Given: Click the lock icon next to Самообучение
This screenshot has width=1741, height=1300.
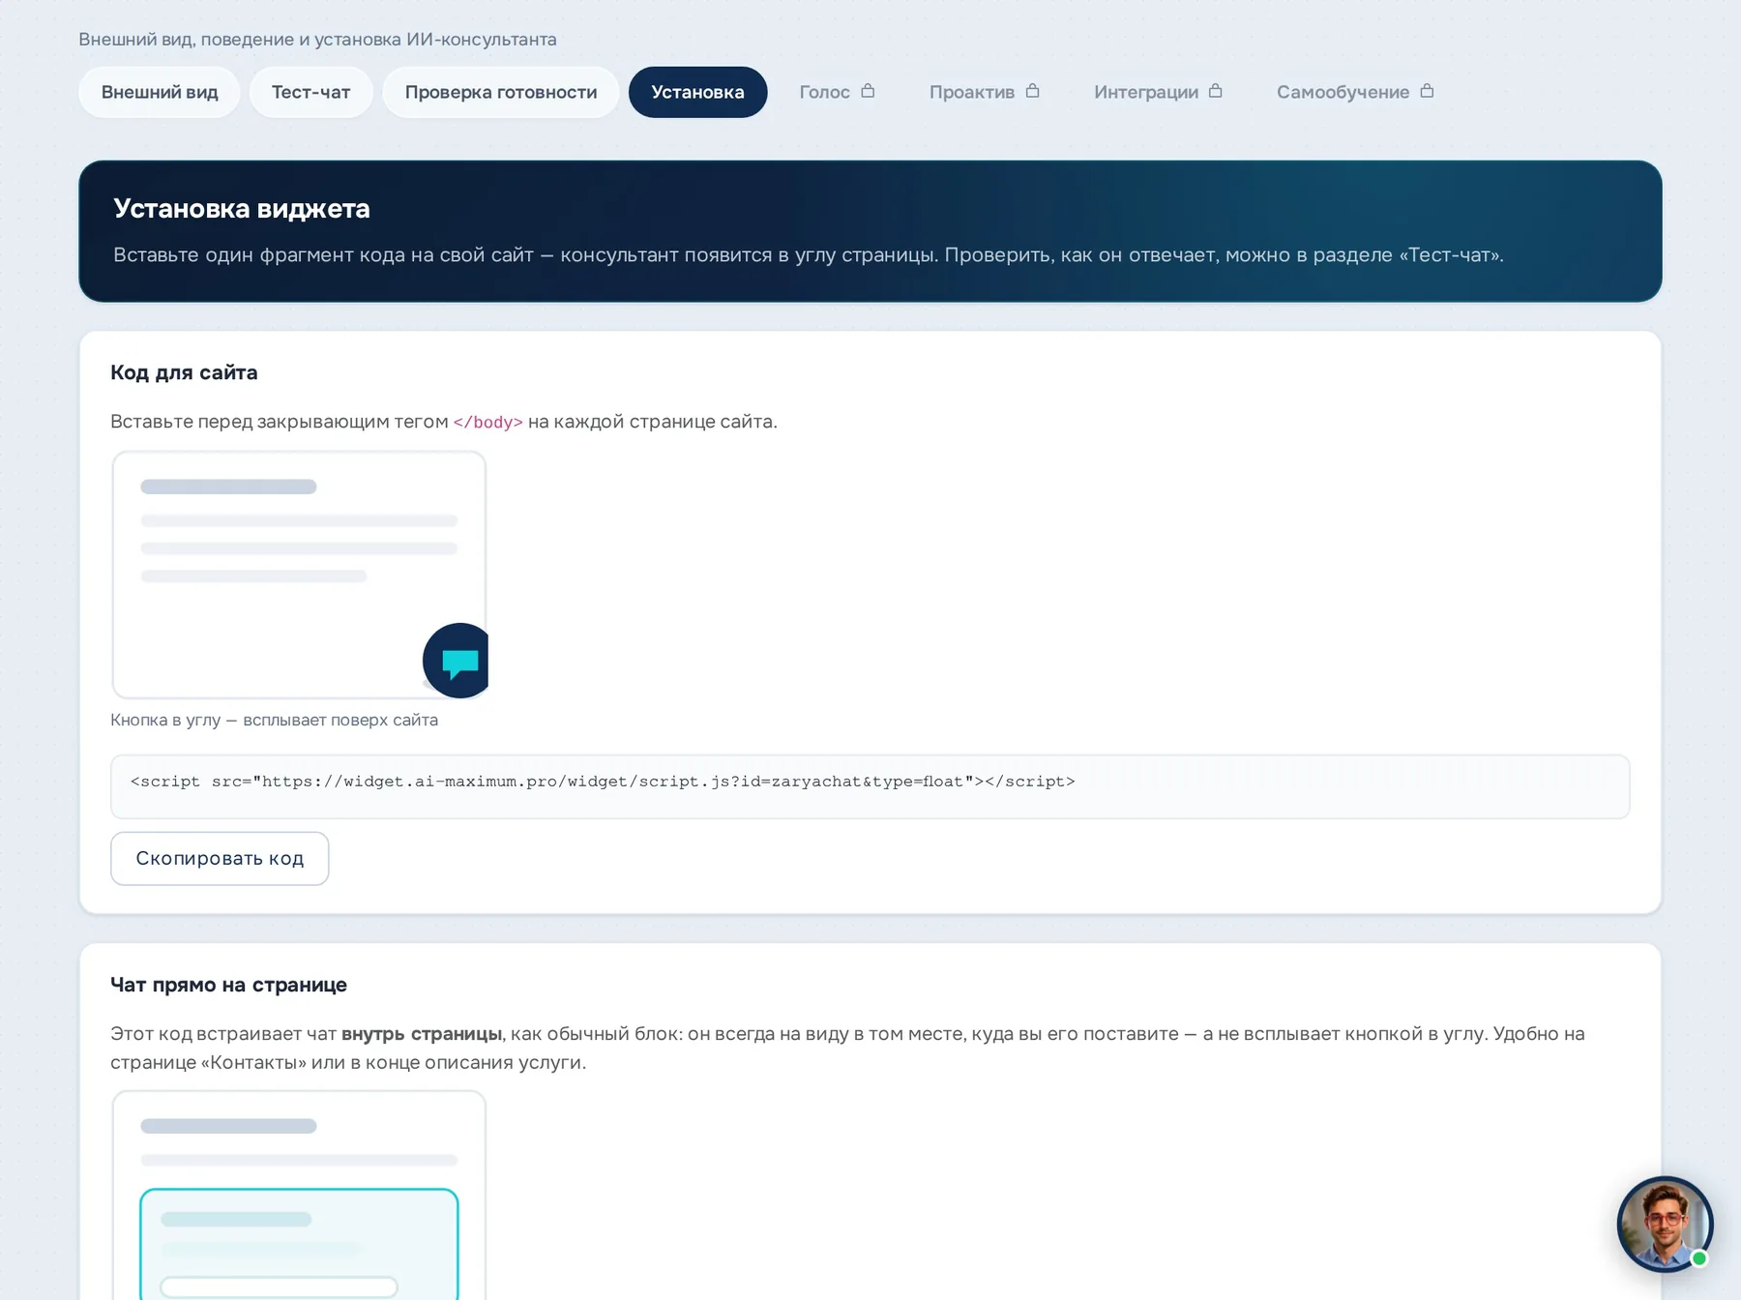Looking at the screenshot, I should tap(1427, 91).
